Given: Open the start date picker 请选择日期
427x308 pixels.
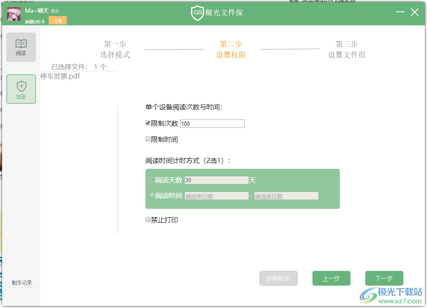Looking at the screenshot, I should (x=216, y=195).
